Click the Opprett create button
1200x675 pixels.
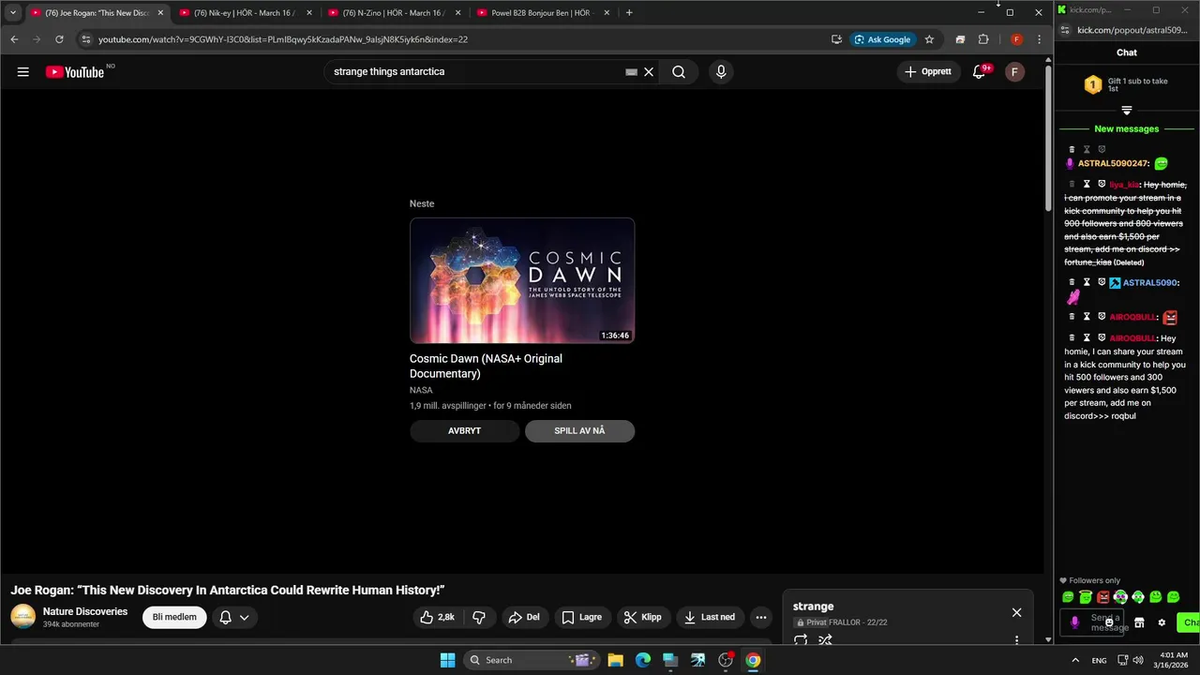pyautogui.click(x=929, y=72)
